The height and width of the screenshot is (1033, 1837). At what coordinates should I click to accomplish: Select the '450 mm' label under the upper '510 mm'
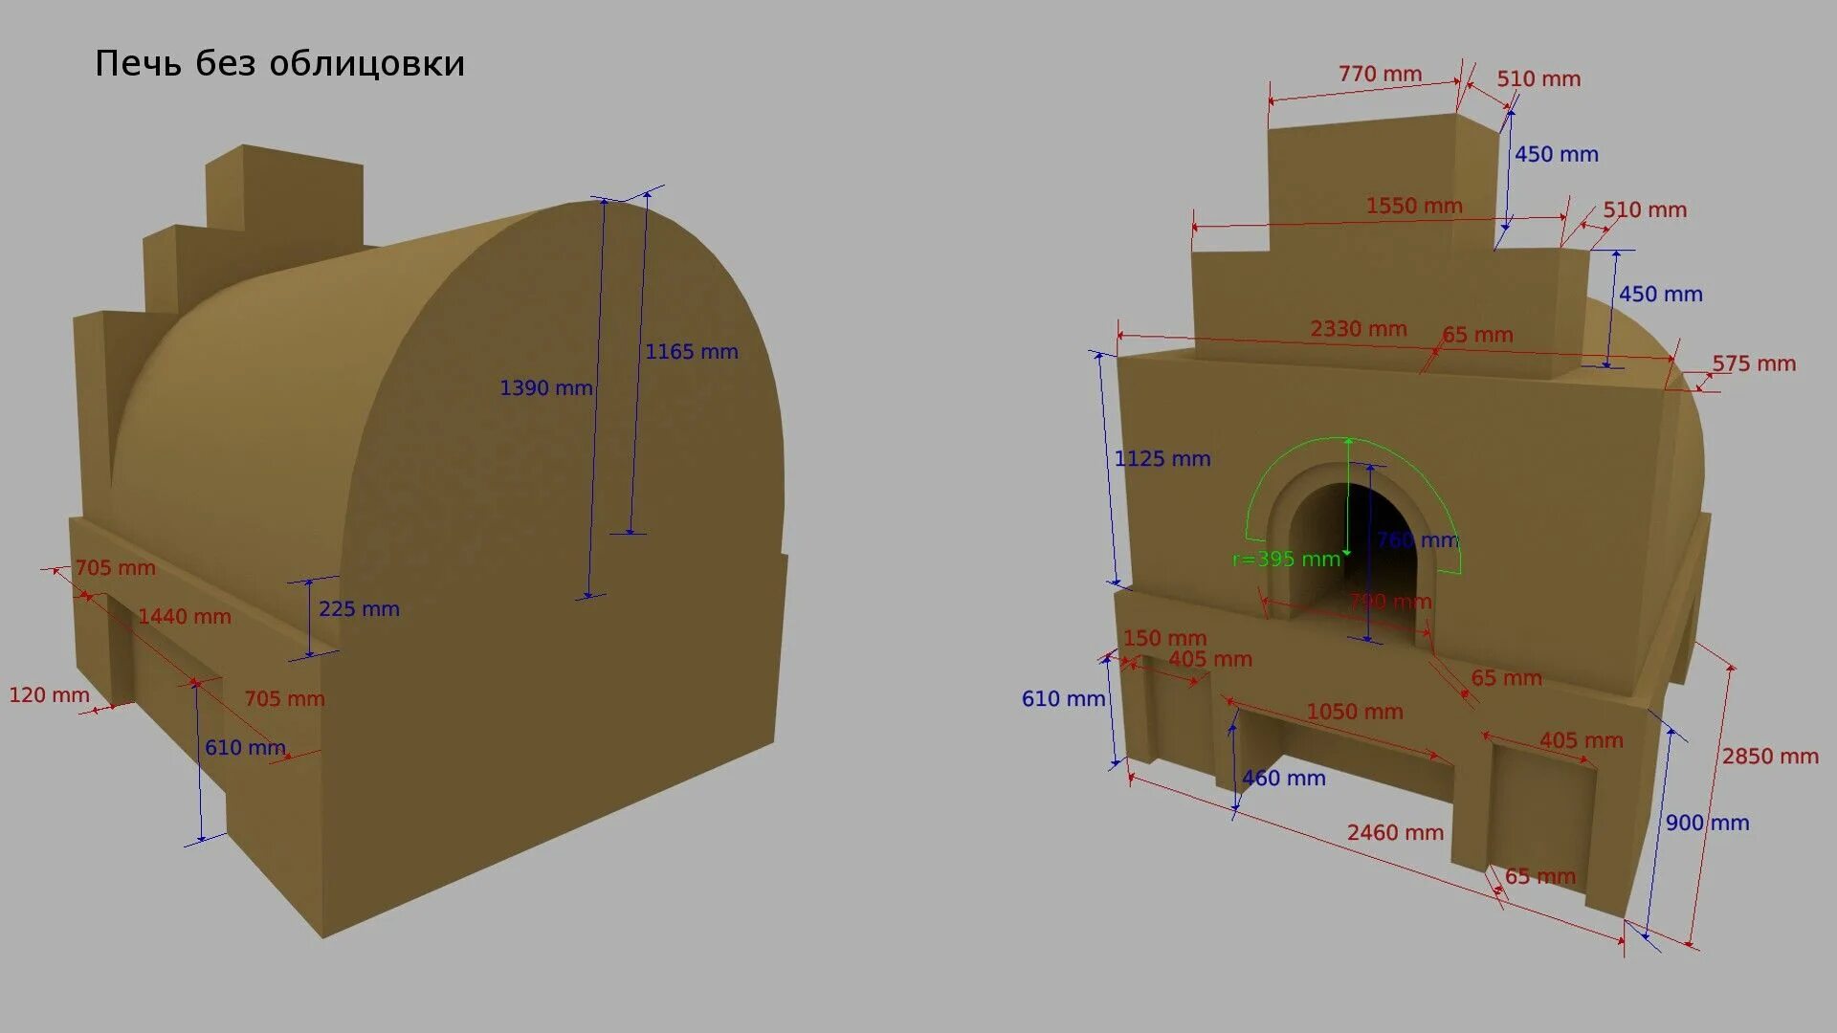coord(1556,154)
